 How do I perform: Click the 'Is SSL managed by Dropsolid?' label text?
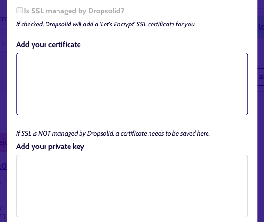pyautogui.click(x=74, y=11)
